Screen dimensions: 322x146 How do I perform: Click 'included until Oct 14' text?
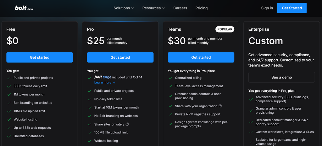[x=127, y=77]
